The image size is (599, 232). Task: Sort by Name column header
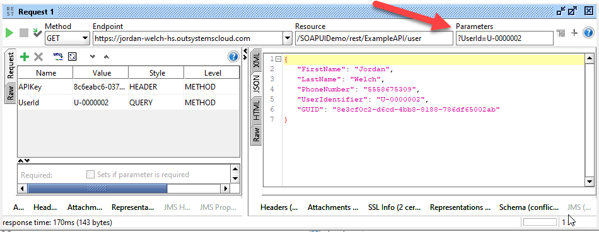(x=45, y=73)
